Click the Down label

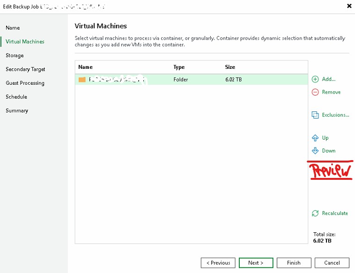coord(329,151)
